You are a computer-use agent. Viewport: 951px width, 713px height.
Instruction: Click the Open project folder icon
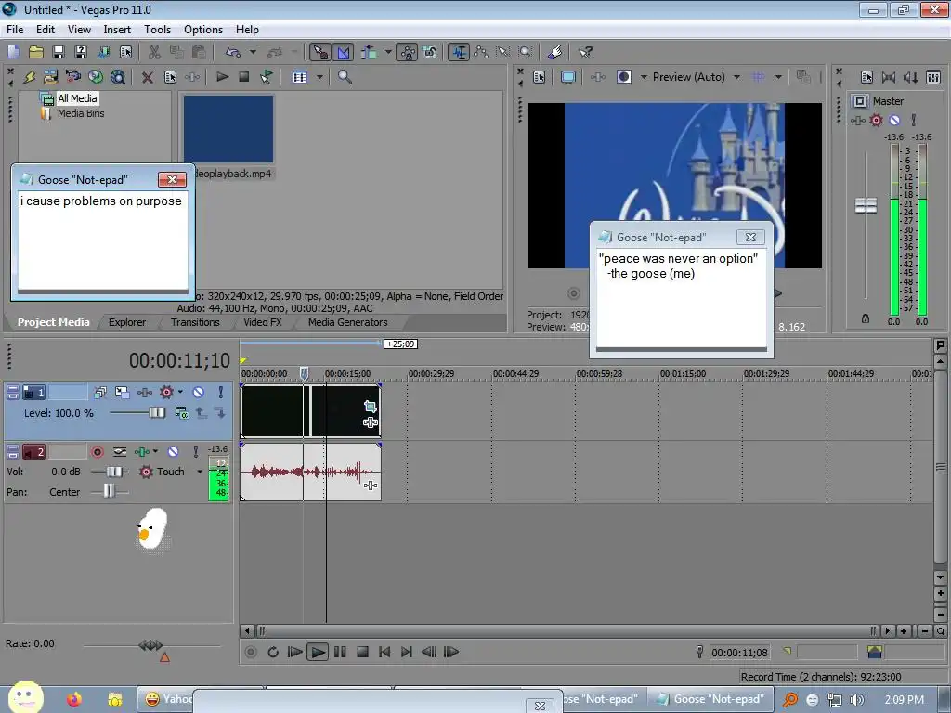click(x=36, y=53)
